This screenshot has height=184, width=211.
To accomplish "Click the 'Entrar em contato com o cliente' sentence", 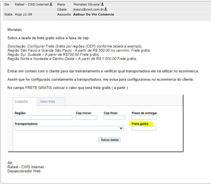I will tap(103, 71).
